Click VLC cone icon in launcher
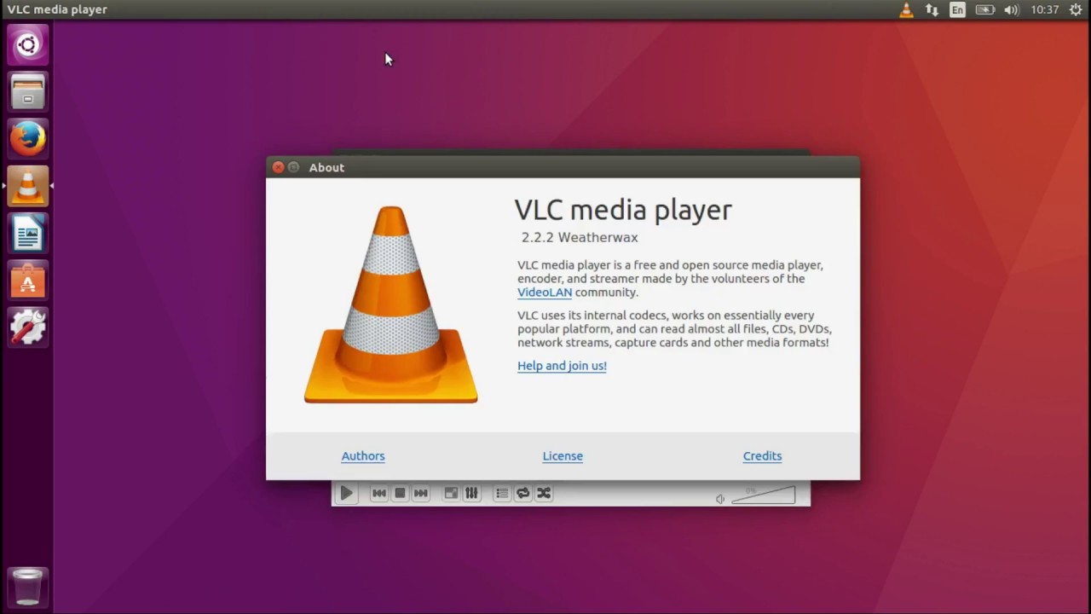The image size is (1091, 614). 27,186
